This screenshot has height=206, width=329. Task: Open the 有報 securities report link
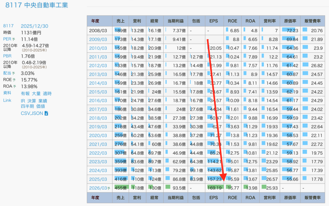pyautogui.click(x=25, y=94)
